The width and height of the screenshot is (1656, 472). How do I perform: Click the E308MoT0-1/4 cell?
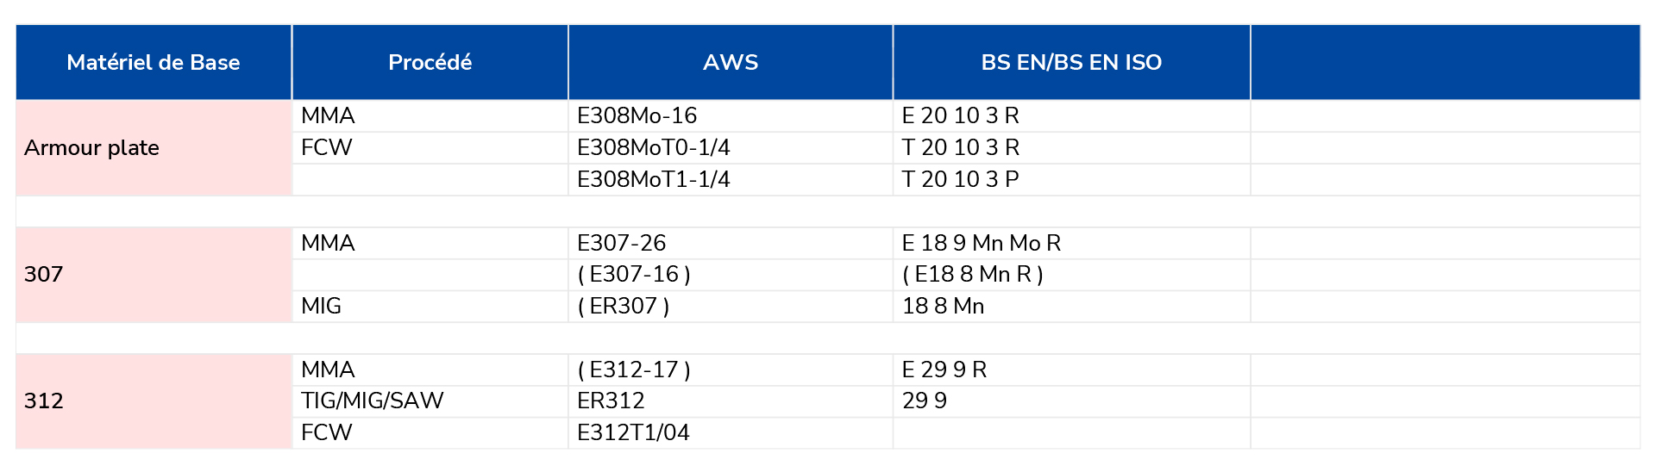click(x=731, y=148)
